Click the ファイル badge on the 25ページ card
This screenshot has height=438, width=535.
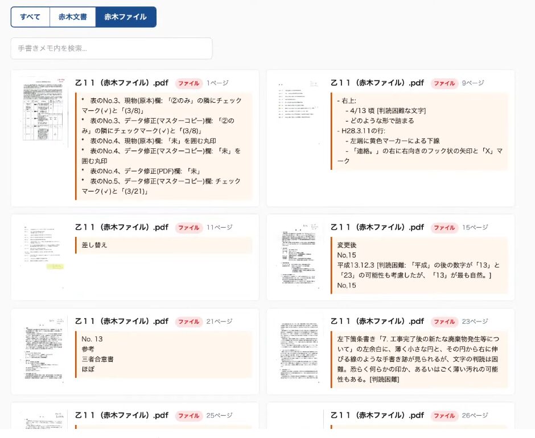[x=189, y=416]
